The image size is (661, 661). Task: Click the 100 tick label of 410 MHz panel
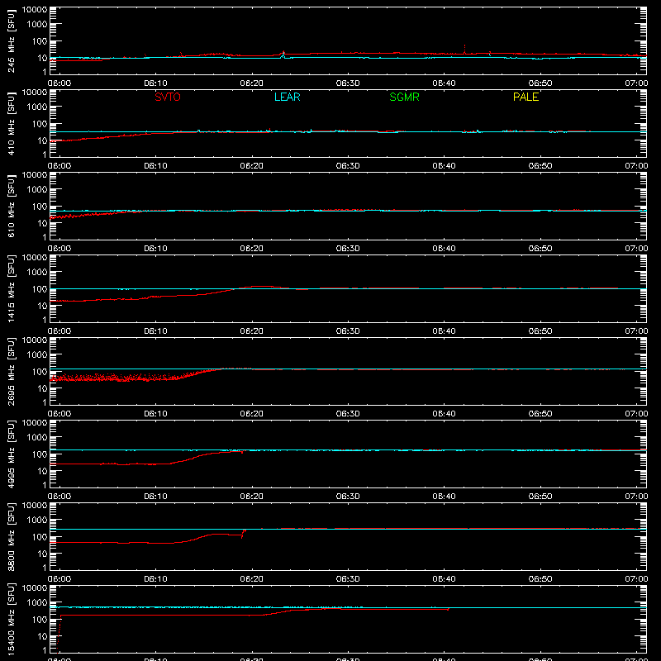coord(40,123)
